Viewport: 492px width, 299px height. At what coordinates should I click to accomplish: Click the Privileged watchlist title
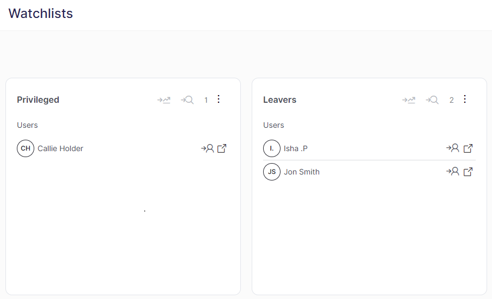tap(38, 100)
